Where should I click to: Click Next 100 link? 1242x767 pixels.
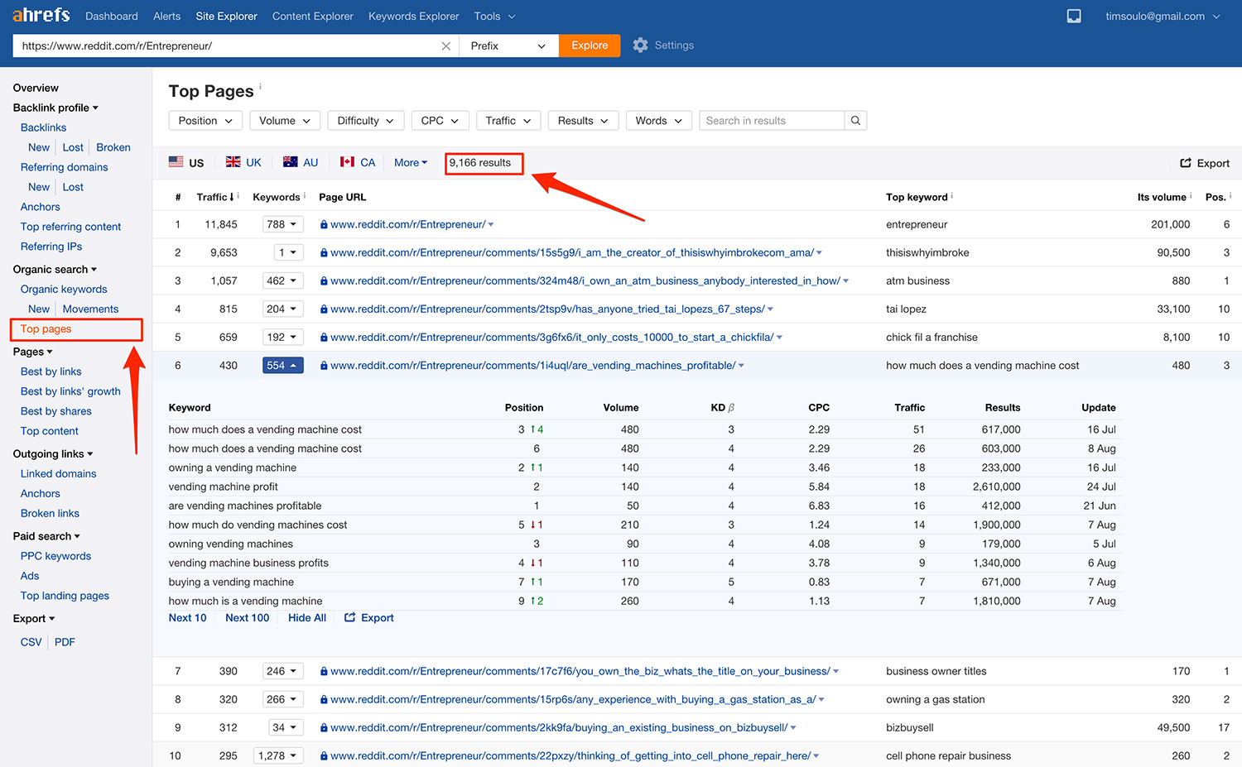pos(248,618)
